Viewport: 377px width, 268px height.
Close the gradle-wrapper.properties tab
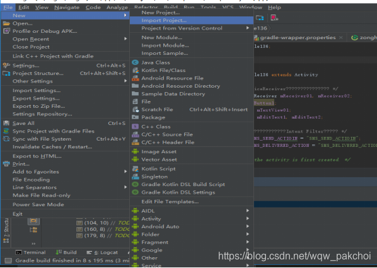pyautogui.click(x=340, y=38)
